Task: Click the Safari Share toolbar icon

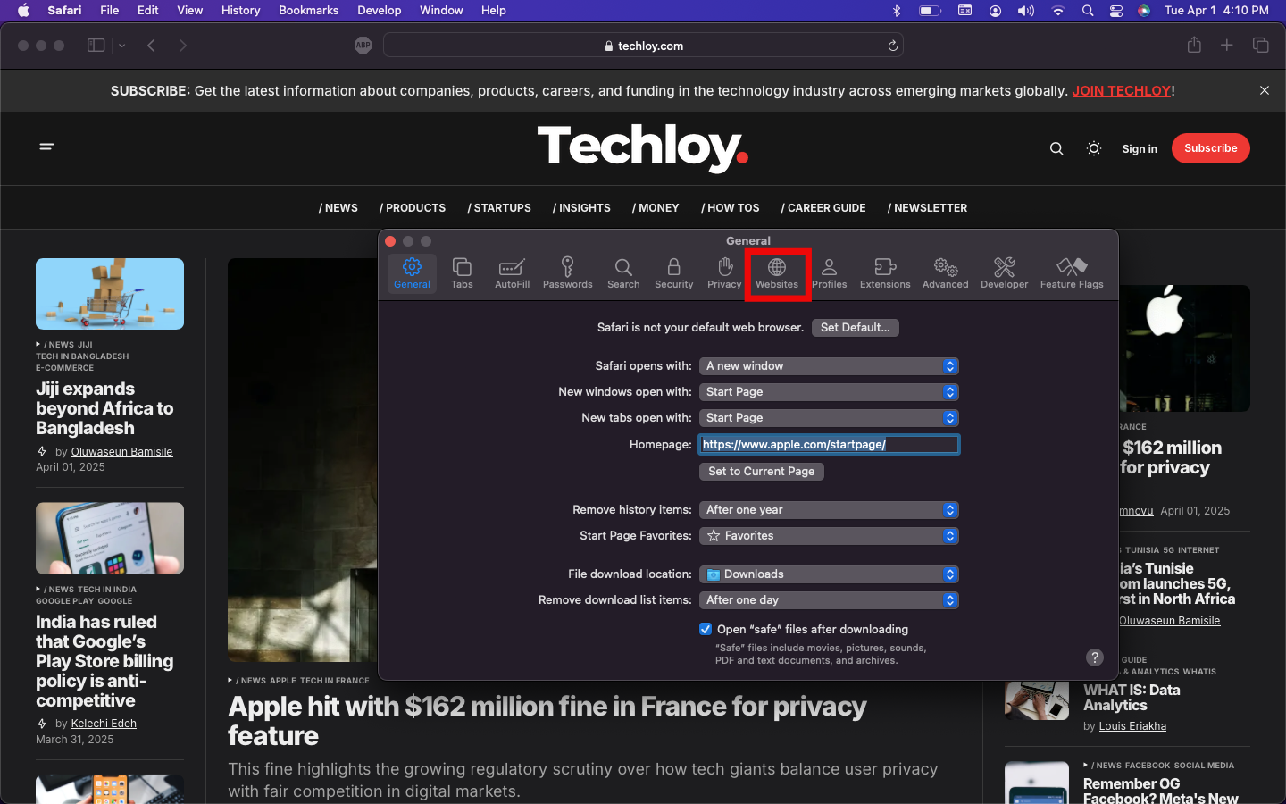Action: [1194, 45]
